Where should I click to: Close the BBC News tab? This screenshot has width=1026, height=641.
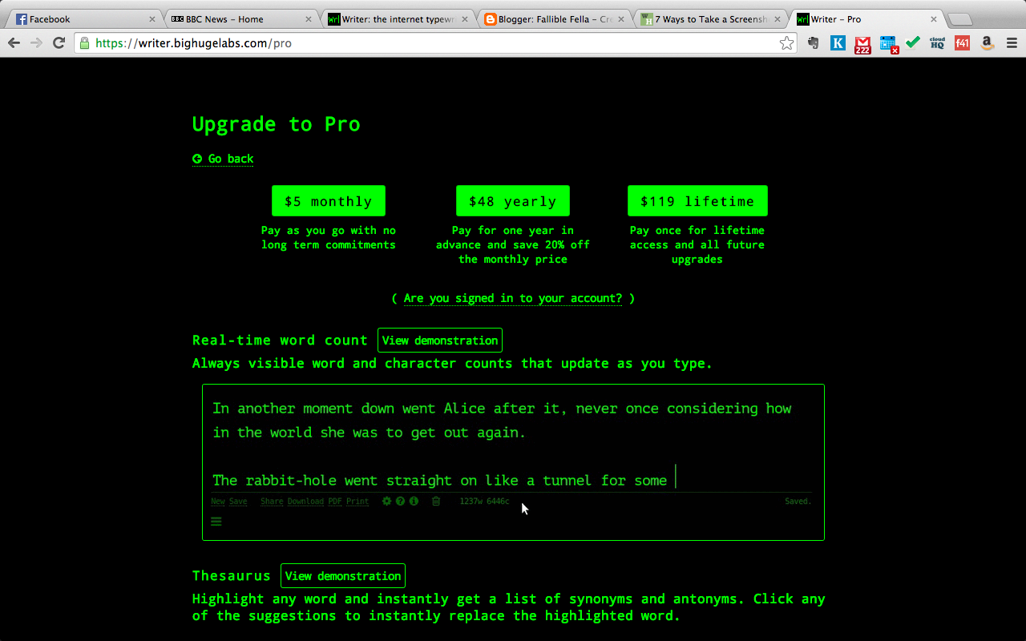[309, 19]
